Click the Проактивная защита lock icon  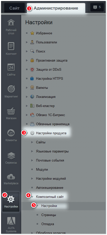pyautogui.click(x=32, y=60)
